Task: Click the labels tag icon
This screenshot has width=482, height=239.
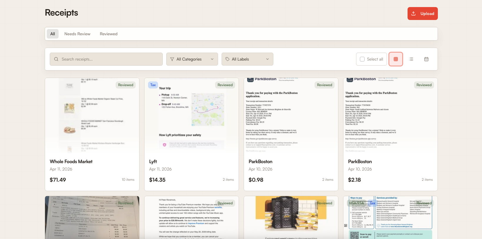Action: coord(227,59)
